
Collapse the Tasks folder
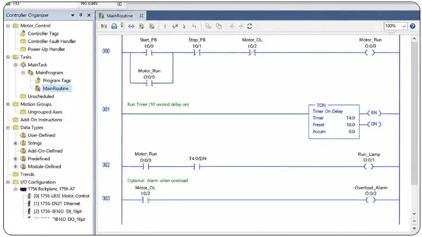8,57
